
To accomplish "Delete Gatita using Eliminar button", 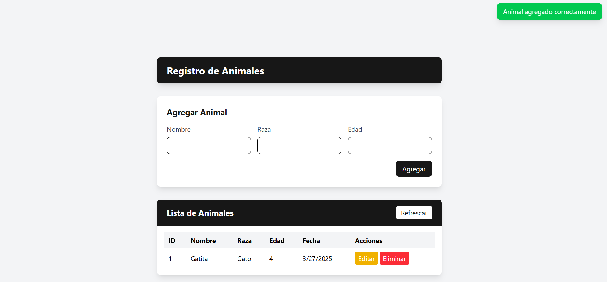I will [394, 258].
